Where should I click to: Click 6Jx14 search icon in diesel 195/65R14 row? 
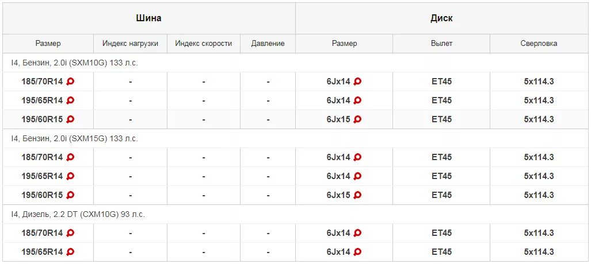(x=357, y=251)
